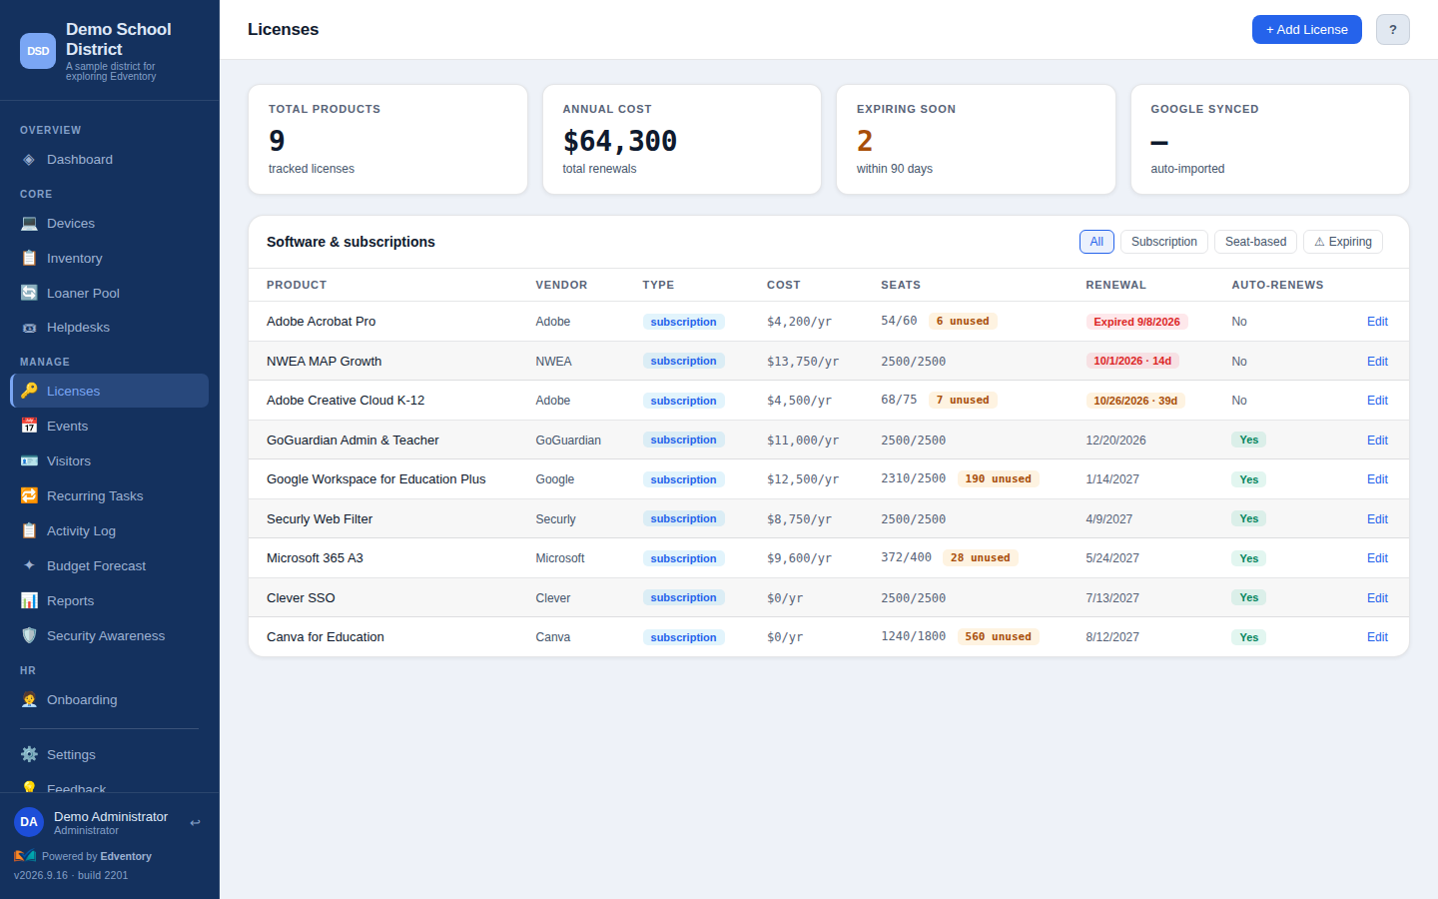
Task: Click the DA user avatar
Action: 29,822
